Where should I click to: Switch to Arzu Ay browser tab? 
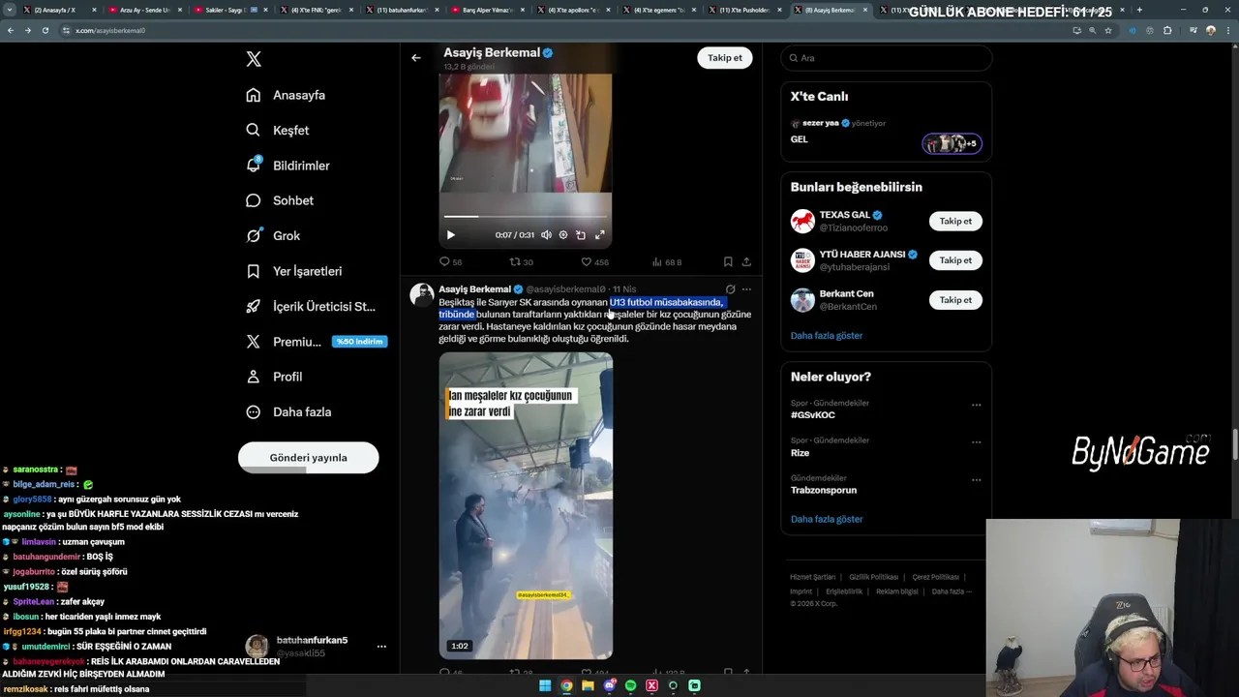tap(143, 10)
